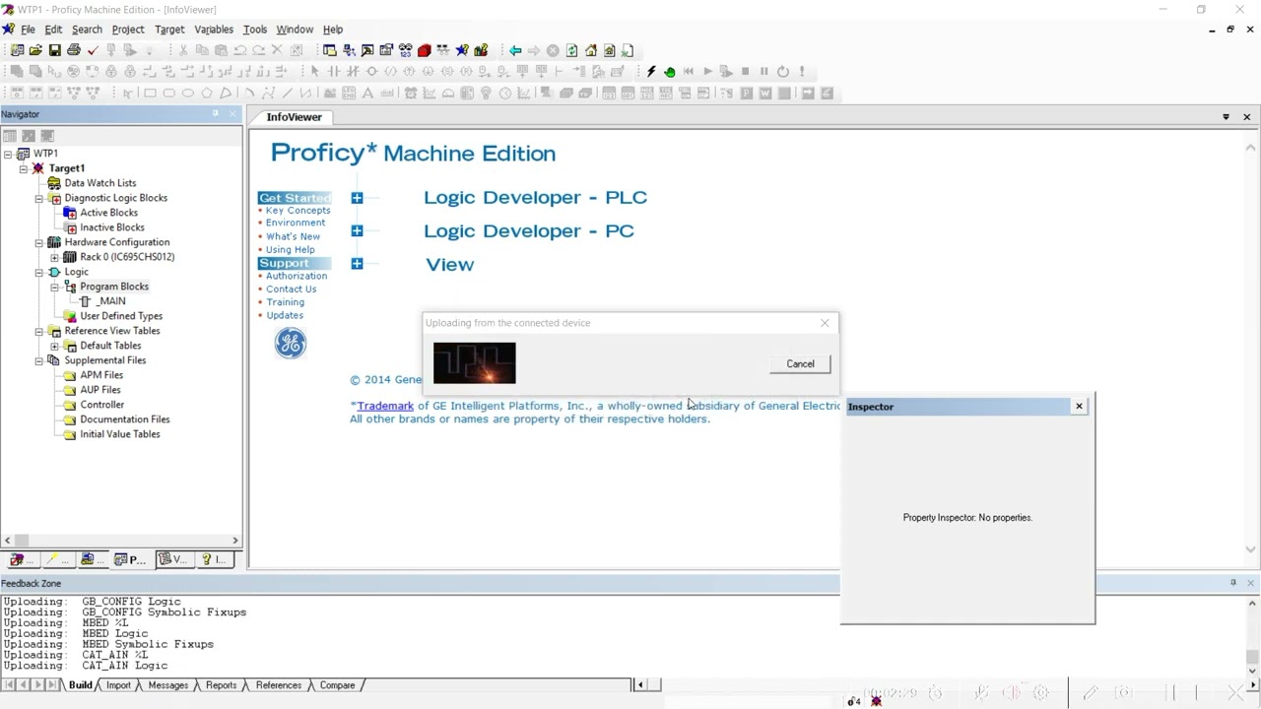Save the project with the floppy disk icon
The height and width of the screenshot is (709, 1261).
click(x=54, y=50)
